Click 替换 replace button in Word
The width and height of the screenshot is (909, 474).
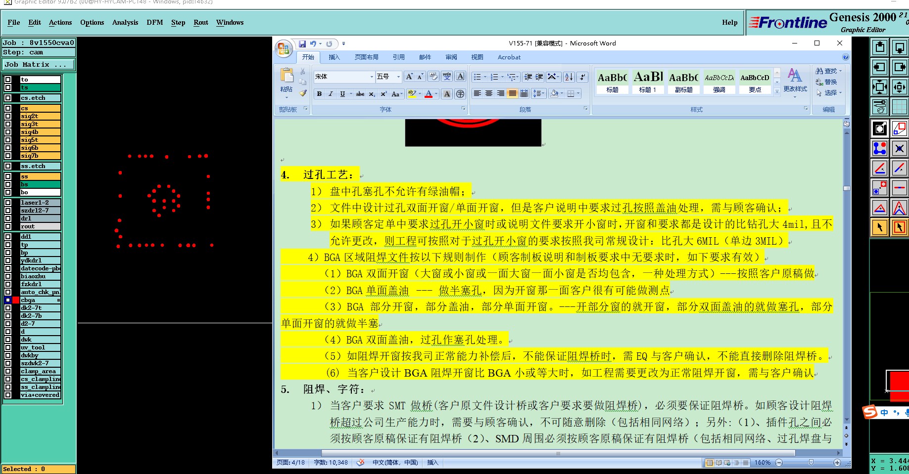[x=826, y=82]
